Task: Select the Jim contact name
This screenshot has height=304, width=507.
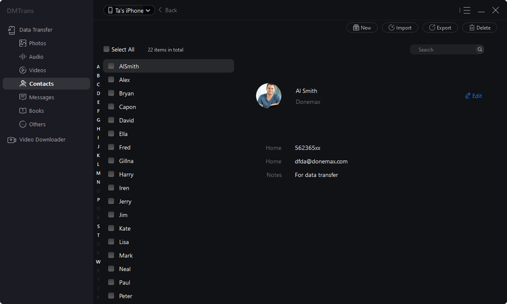Action: tap(123, 215)
